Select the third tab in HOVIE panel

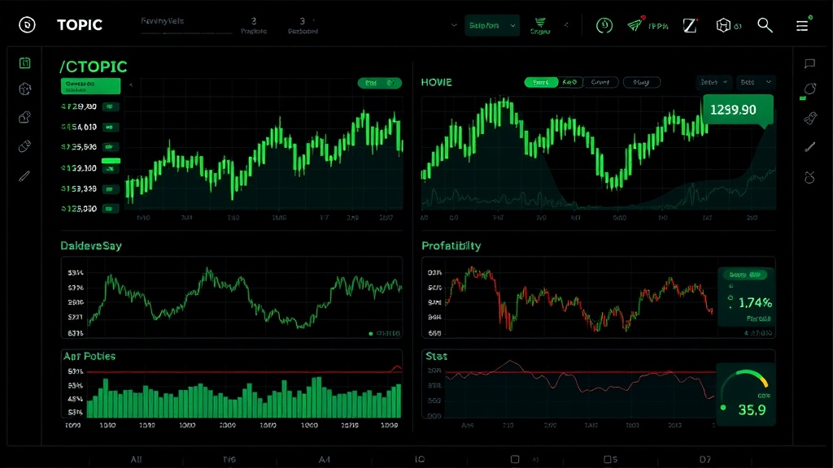[600, 82]
